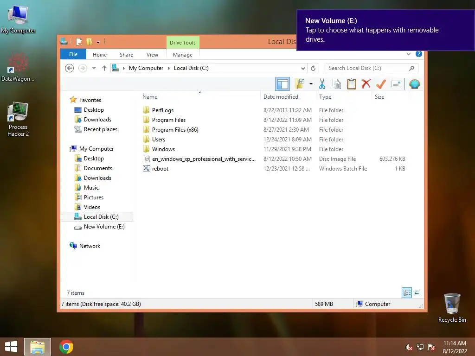
Task: Select New Volume (E:) in navigation pane
Action: point(104,226)
